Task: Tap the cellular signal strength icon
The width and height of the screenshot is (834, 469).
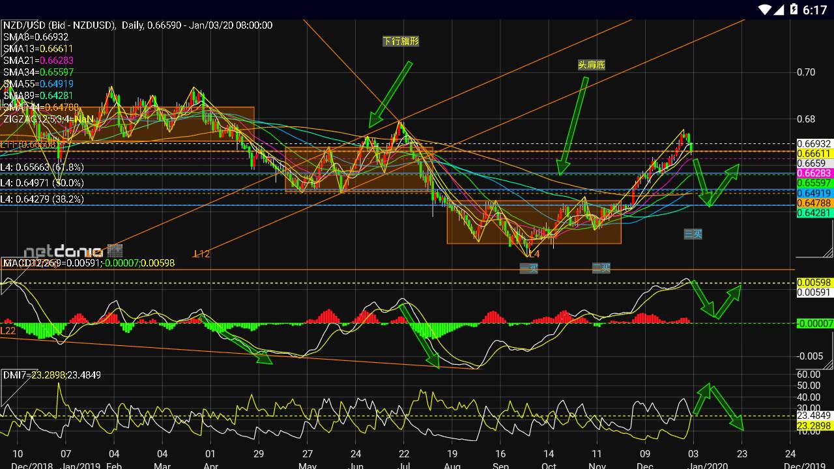Action: pos(779,9)
